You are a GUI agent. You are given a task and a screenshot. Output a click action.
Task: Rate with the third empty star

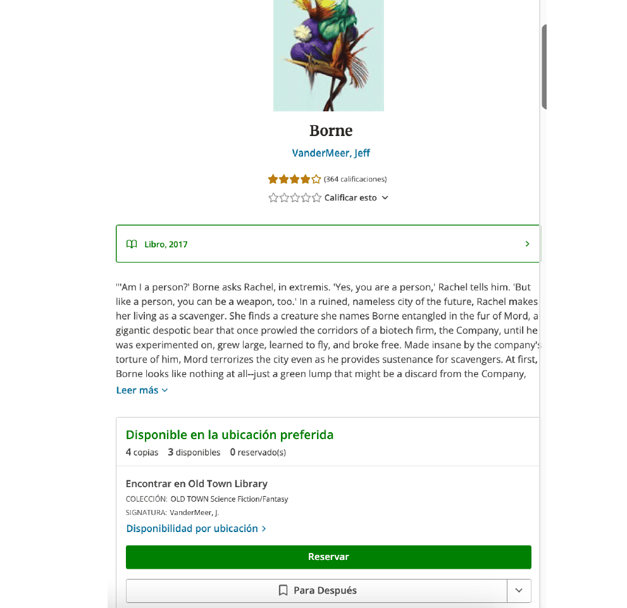295,197
